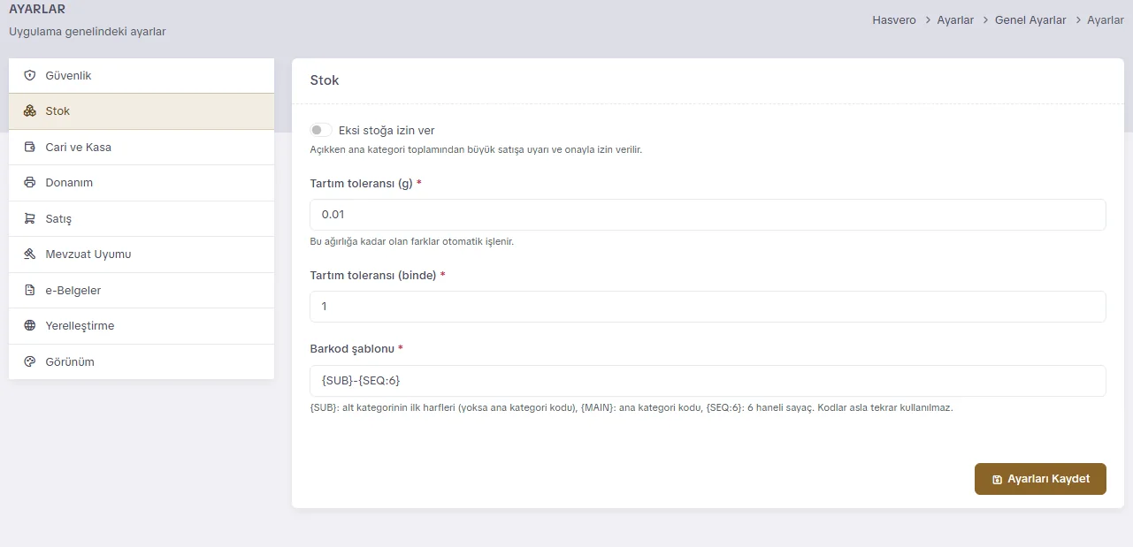Click the shopping cart icon beside Satış

(x=29, y=219)
